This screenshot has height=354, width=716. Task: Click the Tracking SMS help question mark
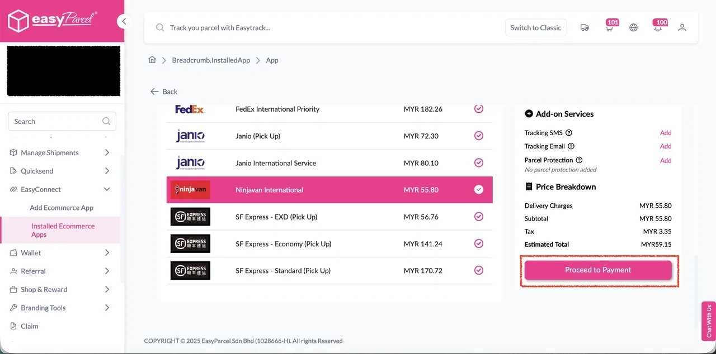tap(569, 133)
